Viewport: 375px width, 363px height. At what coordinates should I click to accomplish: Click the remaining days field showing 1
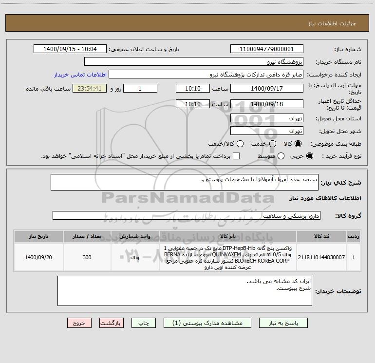[140, 88]
